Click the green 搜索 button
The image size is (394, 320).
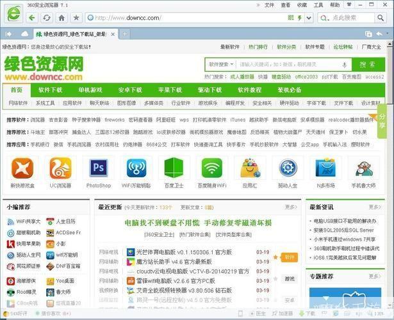pyautogui.click(x=368, y=65)
